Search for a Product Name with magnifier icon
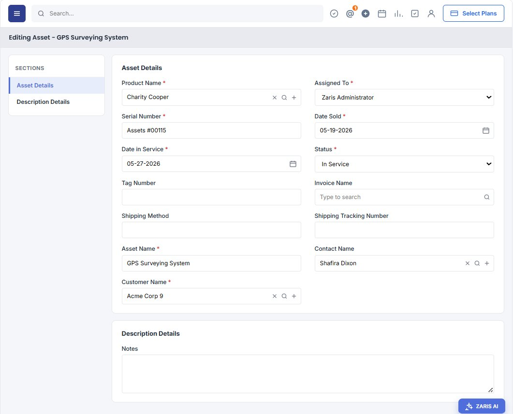 pos(284,98)
